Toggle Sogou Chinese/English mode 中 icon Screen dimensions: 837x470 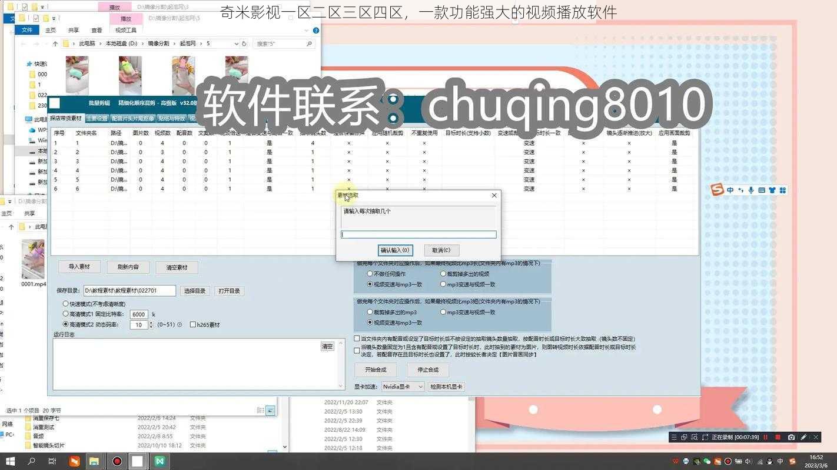(x=730, y=190)
